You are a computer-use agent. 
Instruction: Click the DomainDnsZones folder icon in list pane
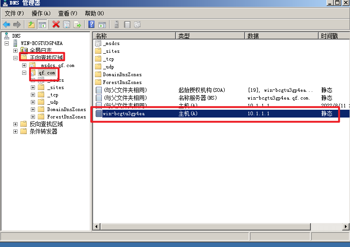[98, 74]
